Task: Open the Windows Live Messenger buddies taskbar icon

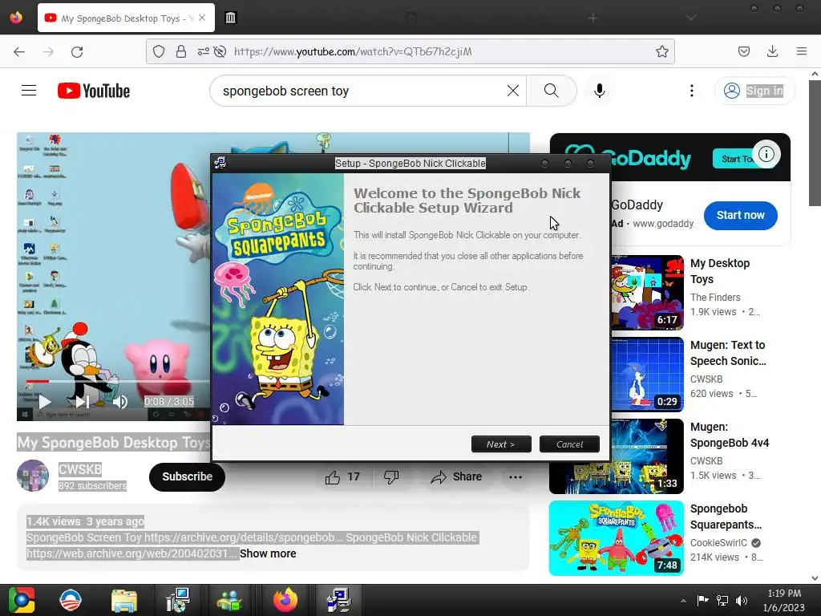Action: 230,600
